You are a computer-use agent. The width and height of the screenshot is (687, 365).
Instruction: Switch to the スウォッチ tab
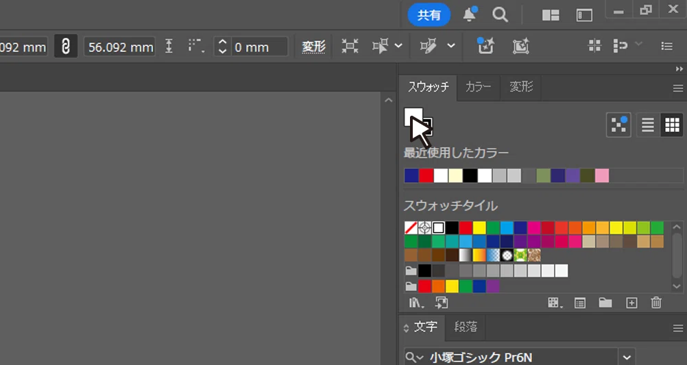428,87
